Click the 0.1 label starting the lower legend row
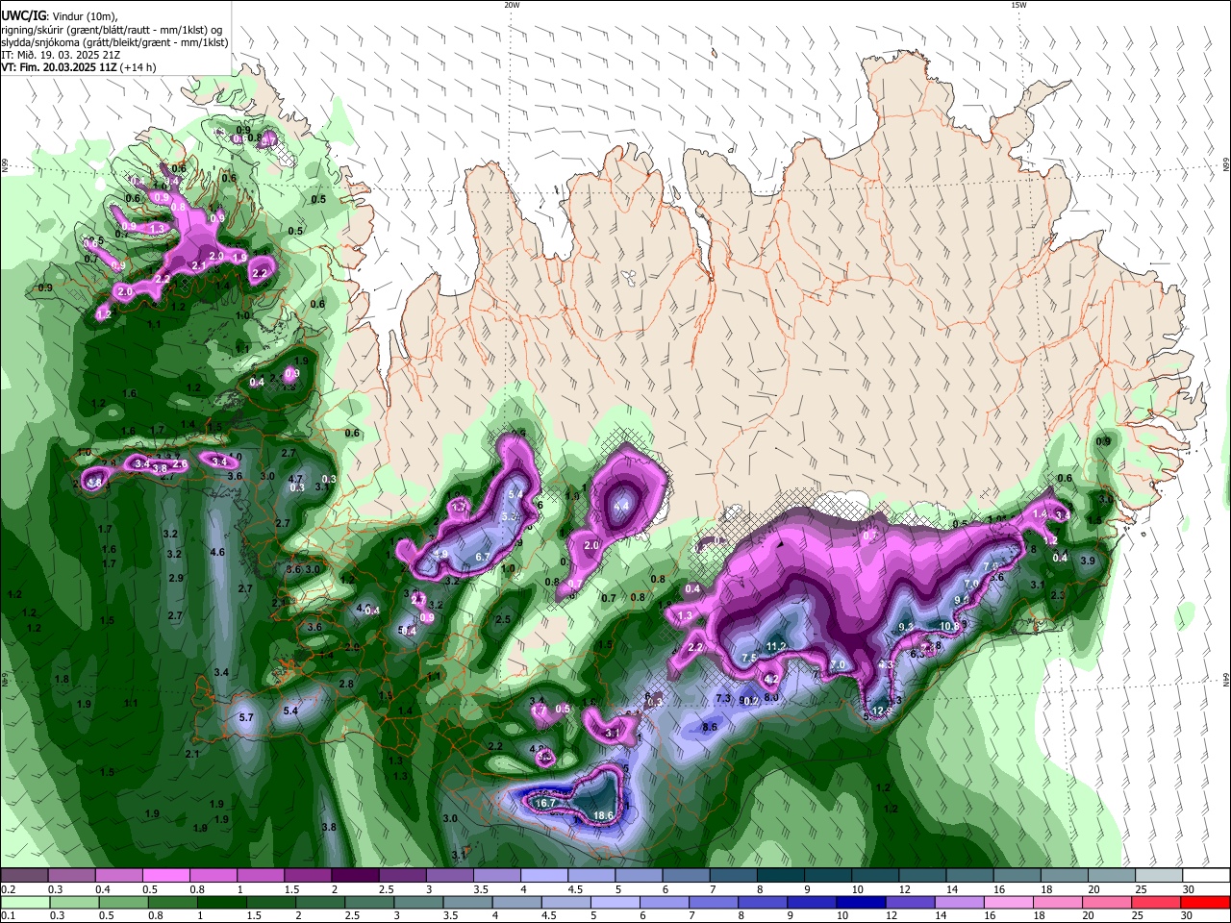 click(8, 916)
